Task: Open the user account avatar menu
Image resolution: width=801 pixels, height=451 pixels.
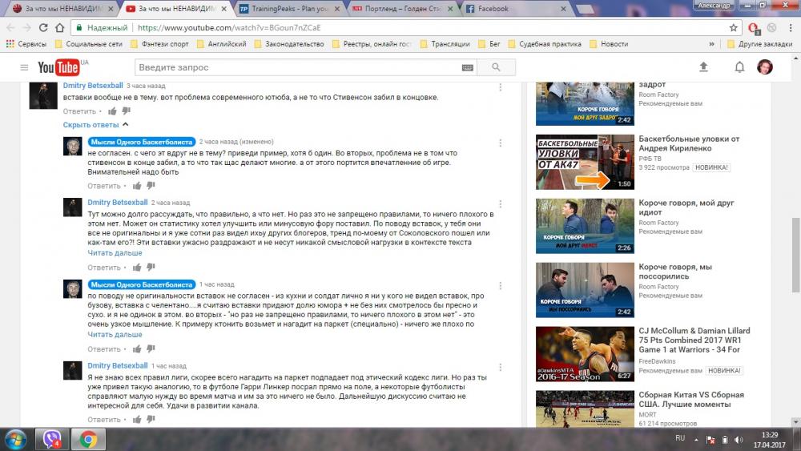Action: [765, 67]
